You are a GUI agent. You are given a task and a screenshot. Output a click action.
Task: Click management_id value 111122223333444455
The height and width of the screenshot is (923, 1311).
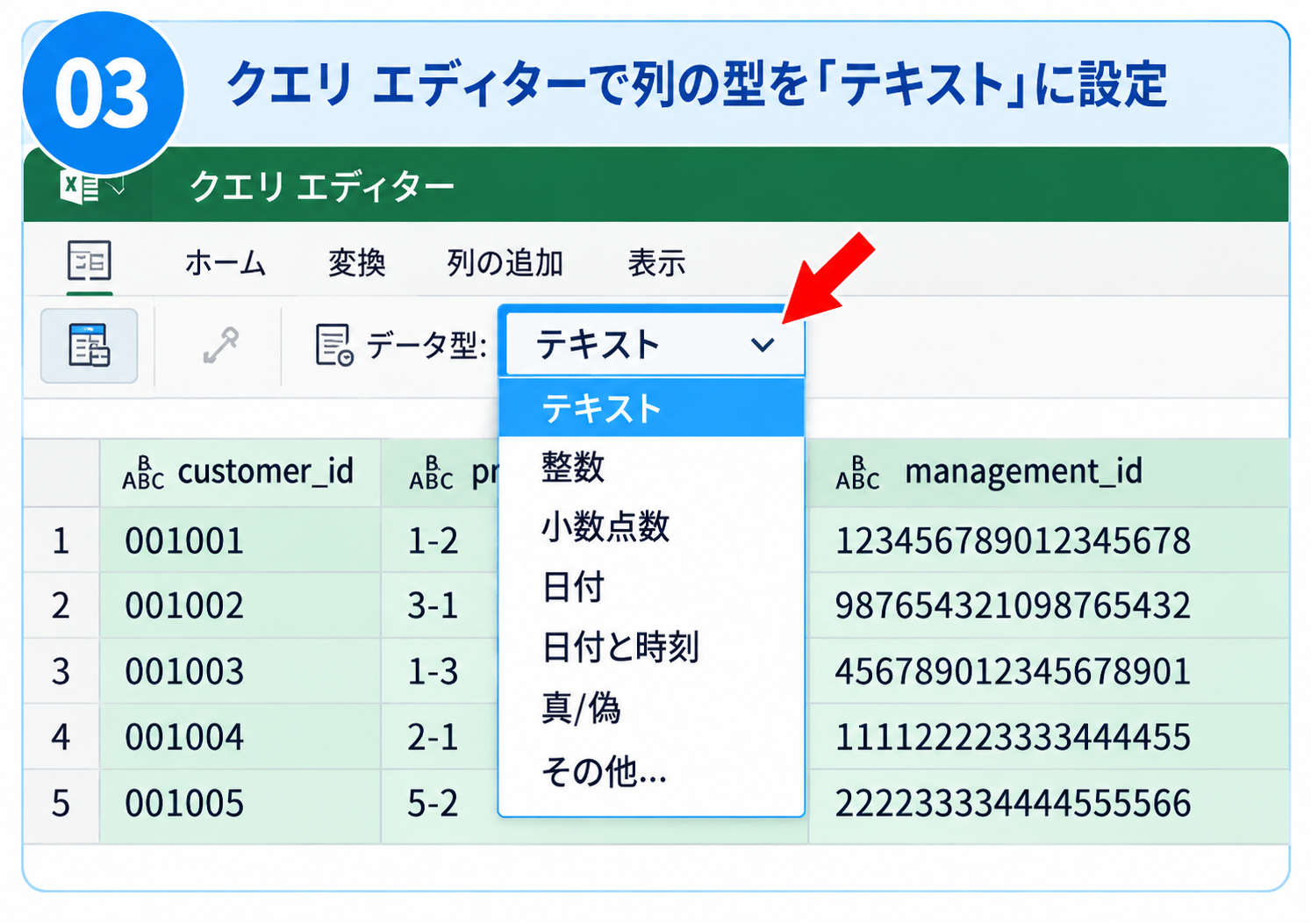point(1013,737)
